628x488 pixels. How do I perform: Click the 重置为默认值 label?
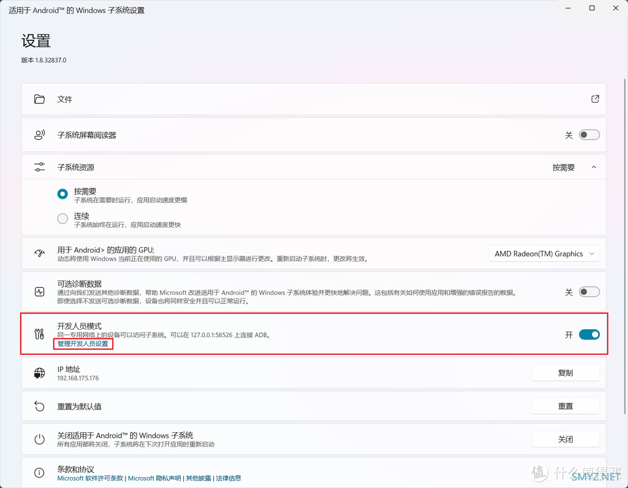click(79, 407)
